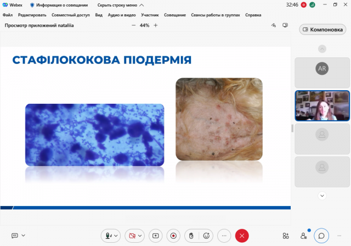
Task: Expand microphone options dropdown arrow
Action: (116, 236)
